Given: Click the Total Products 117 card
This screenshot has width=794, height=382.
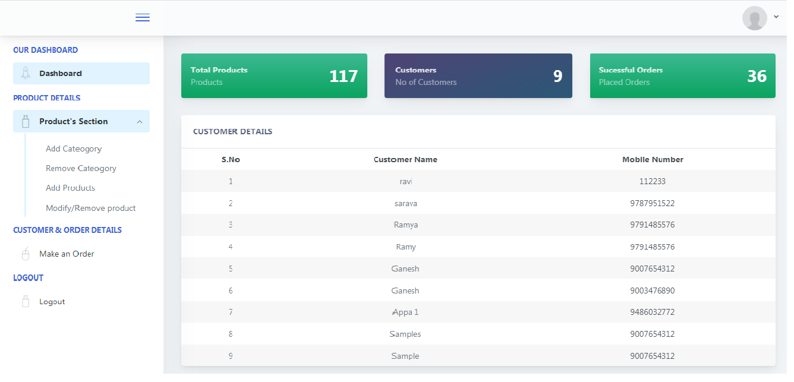Looking at the screenshot, I should coord(274,76).
